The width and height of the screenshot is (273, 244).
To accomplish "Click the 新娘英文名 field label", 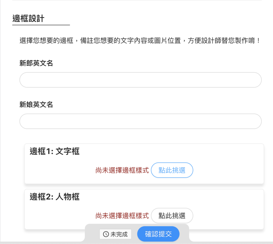I will 36,105.
